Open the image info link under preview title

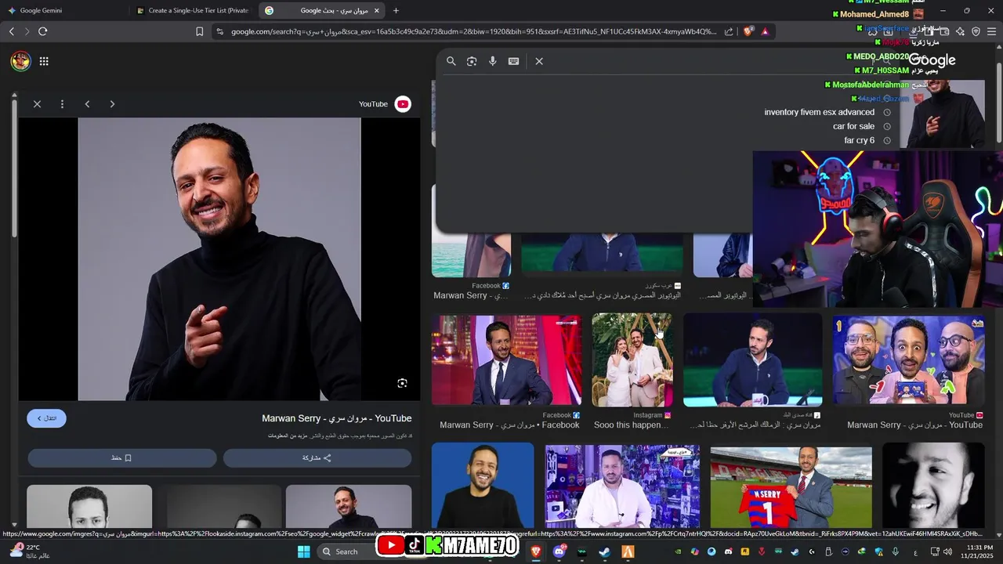[285, 436]
